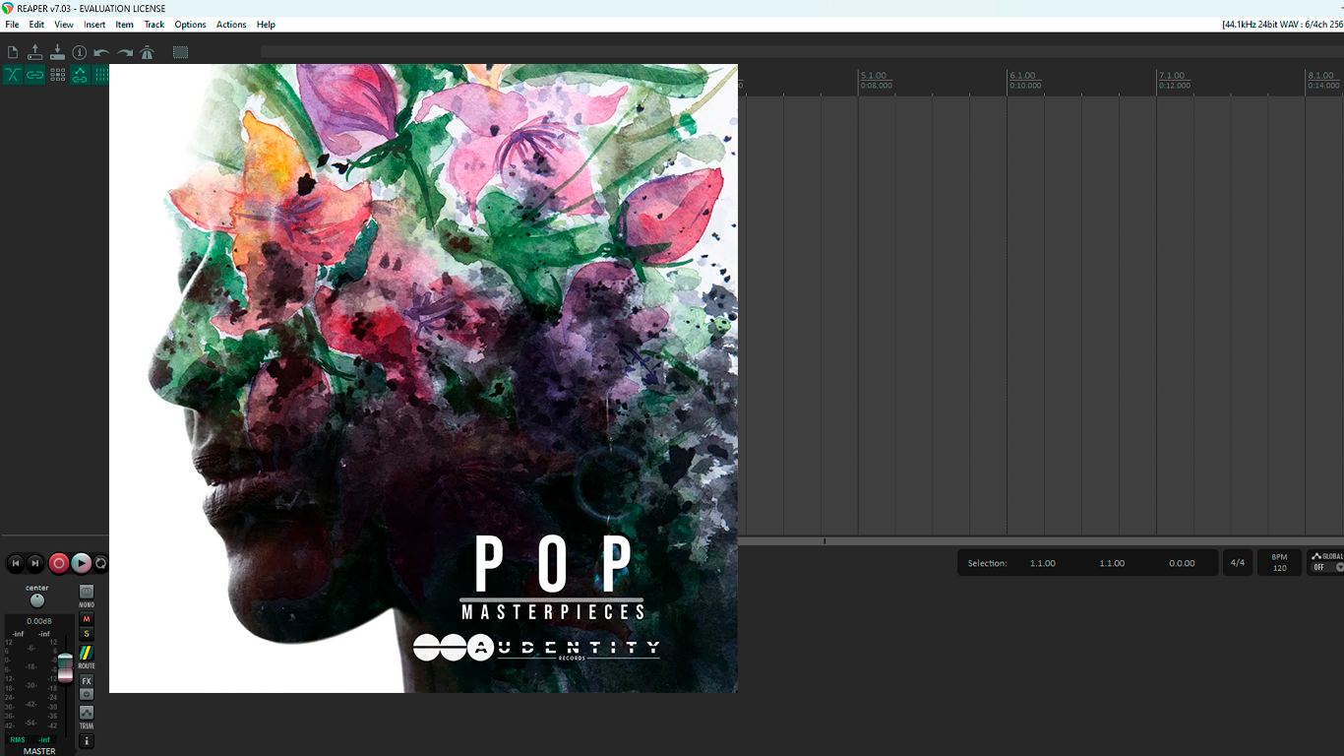Click the undo arrow icon
The width and height of the screenshot is (1344, 756).
pos(101,52)
